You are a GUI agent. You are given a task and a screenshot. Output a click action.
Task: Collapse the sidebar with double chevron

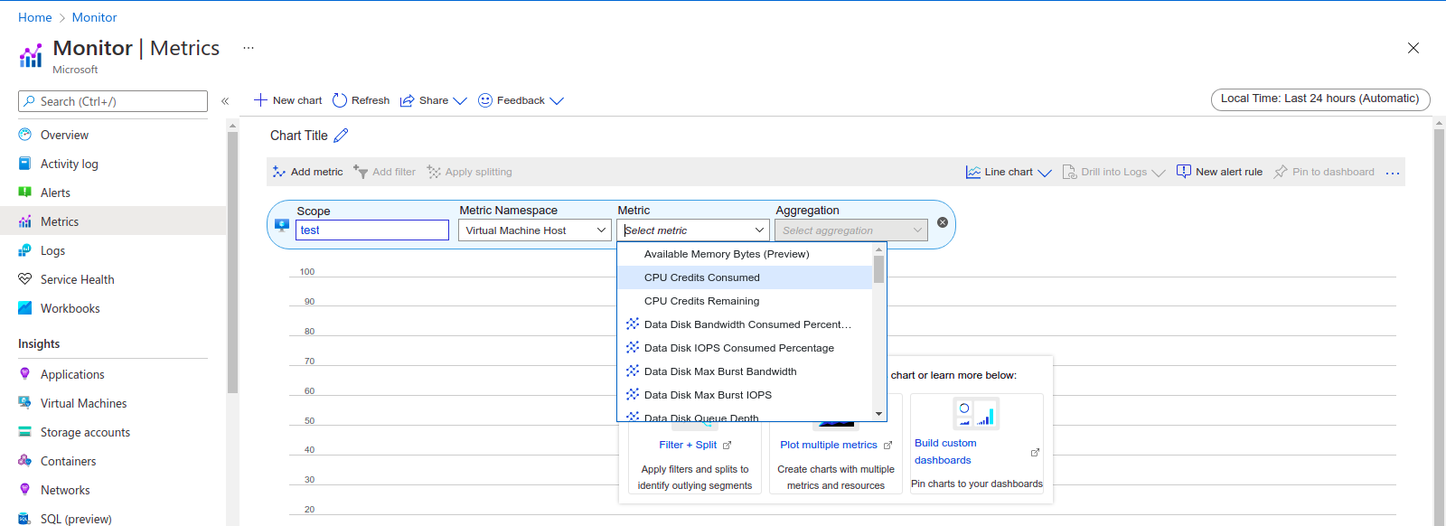point(225,101)
